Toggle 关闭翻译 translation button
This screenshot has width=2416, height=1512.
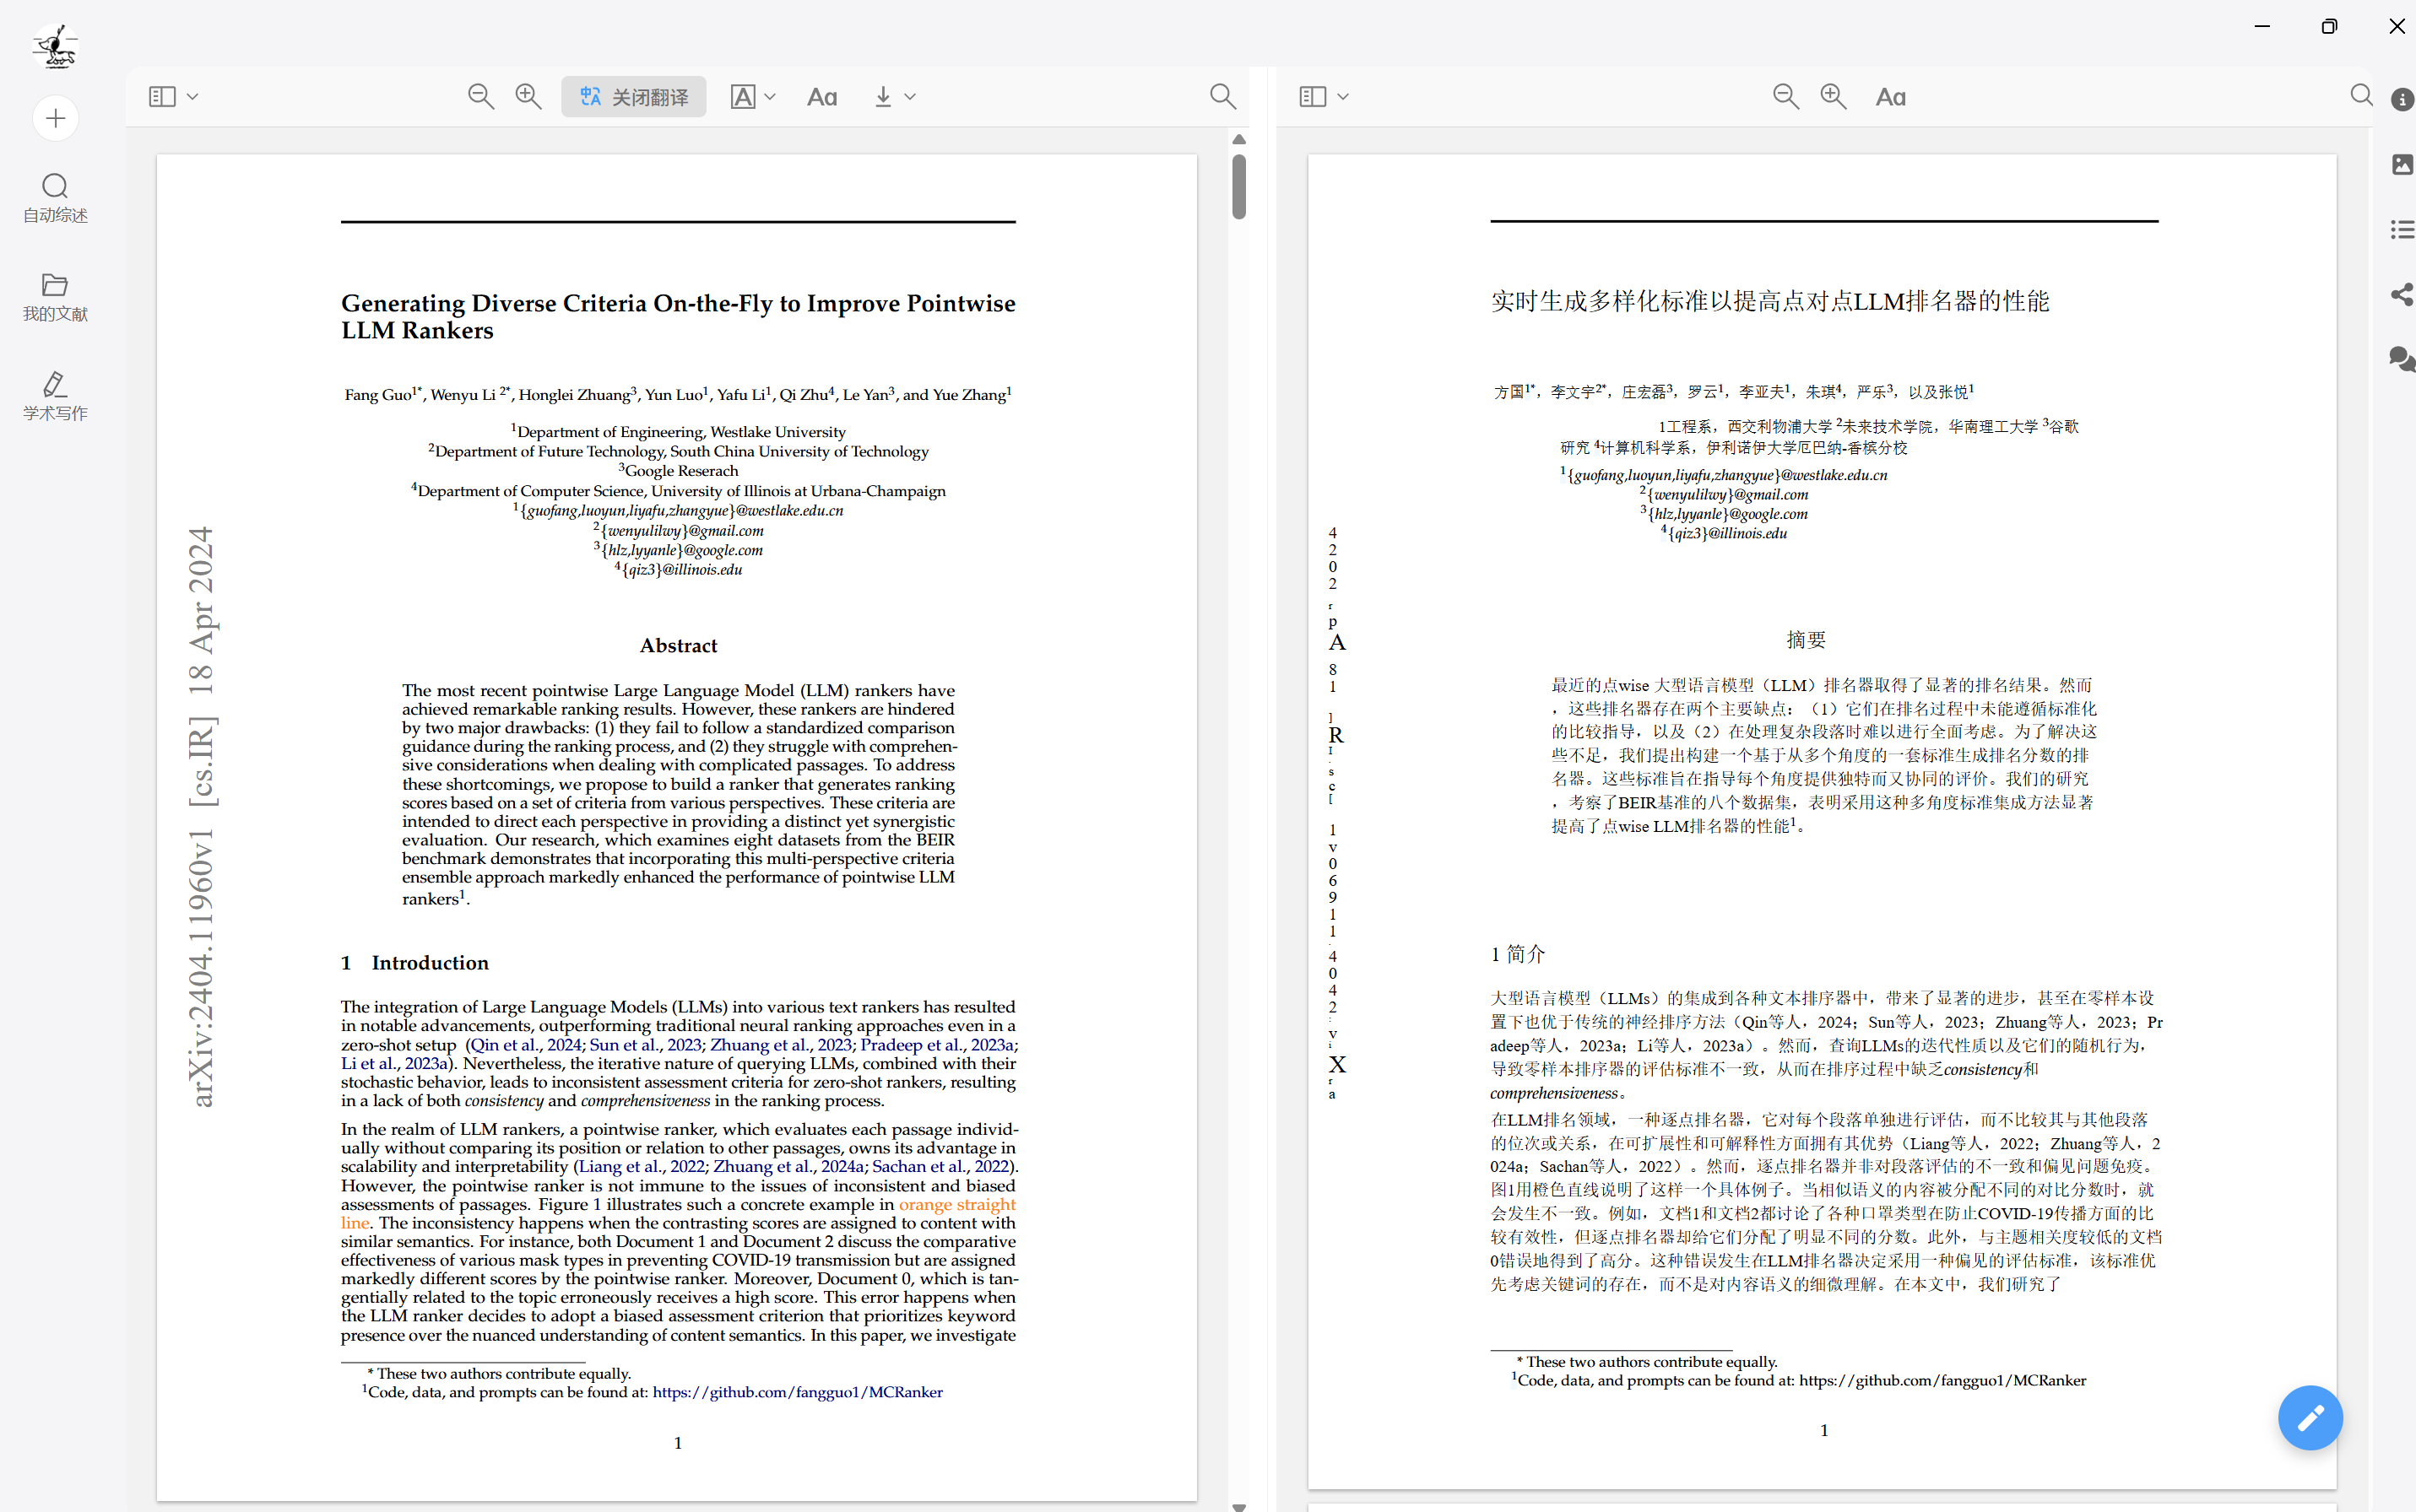[633, 97]
